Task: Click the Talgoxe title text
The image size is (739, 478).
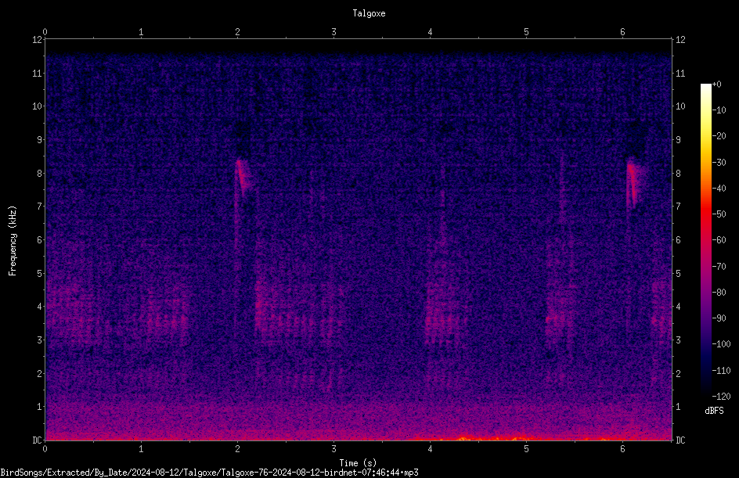Action: [369, 13]
